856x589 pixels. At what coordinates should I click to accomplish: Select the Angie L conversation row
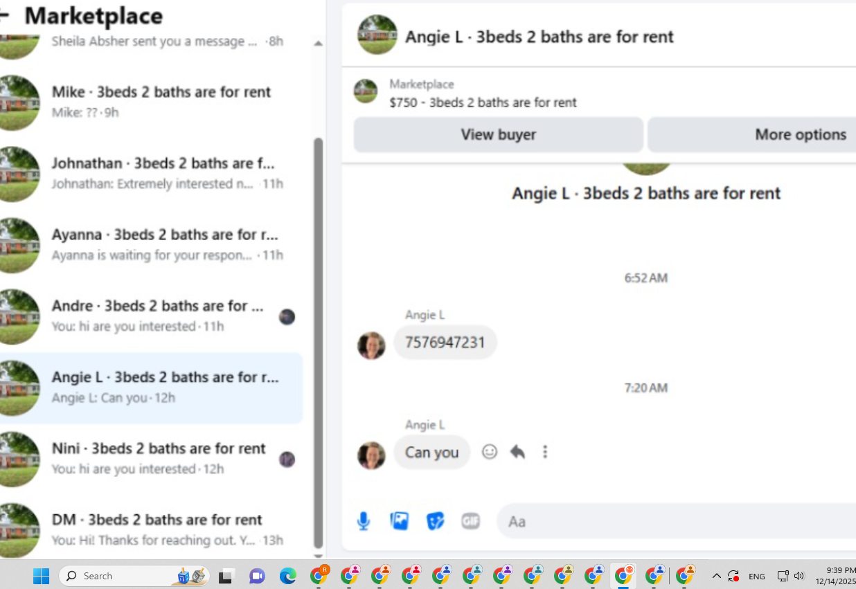[151, 388]
